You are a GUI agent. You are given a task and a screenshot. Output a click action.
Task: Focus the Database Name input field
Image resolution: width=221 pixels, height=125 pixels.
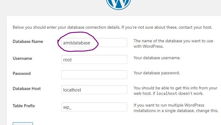(x=94, y=43)
